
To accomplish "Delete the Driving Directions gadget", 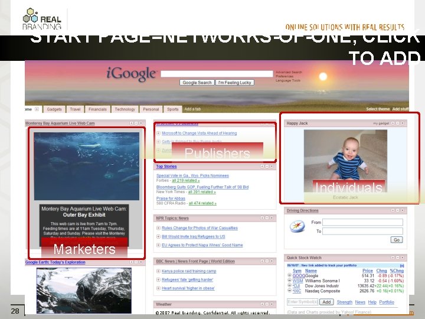I will (402, 210).
